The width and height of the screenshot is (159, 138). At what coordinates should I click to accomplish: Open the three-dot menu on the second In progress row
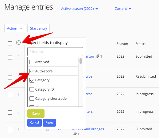[x=19, y=112]
